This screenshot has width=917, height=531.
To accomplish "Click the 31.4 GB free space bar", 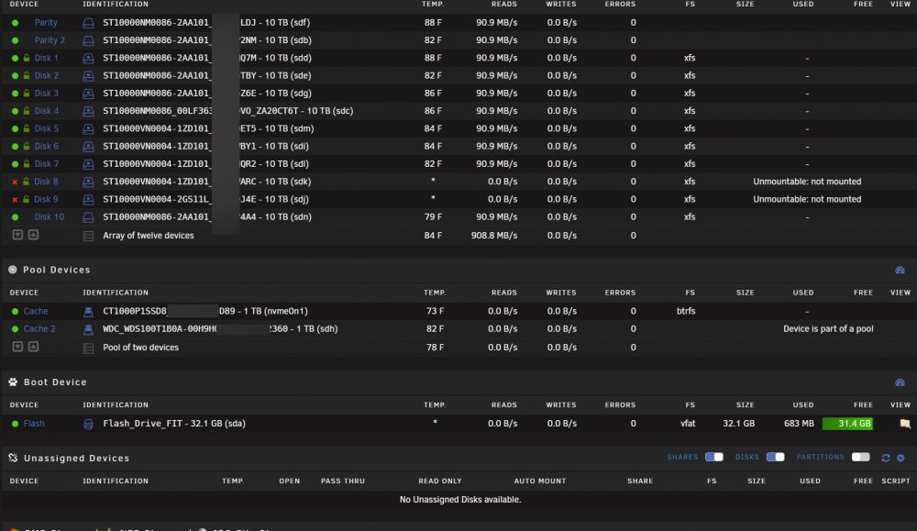I will click(847, 424).
